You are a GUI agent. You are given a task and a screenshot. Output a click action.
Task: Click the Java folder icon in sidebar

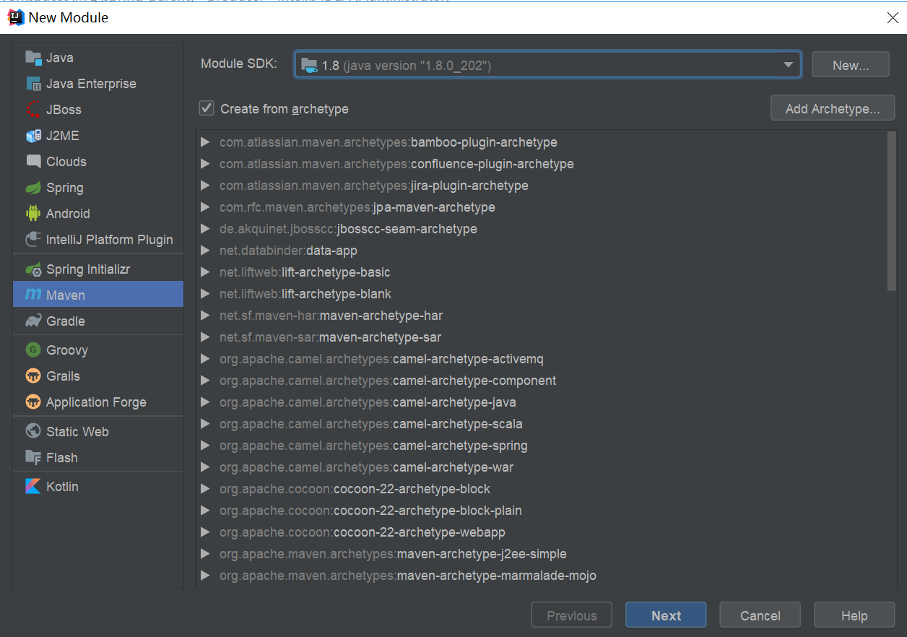(33, 58)
